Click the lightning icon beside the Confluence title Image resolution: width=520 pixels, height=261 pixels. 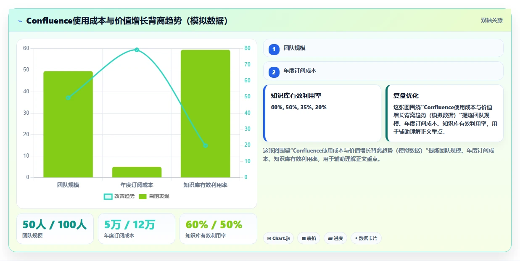pyautogui.click(x=20, y=21)
